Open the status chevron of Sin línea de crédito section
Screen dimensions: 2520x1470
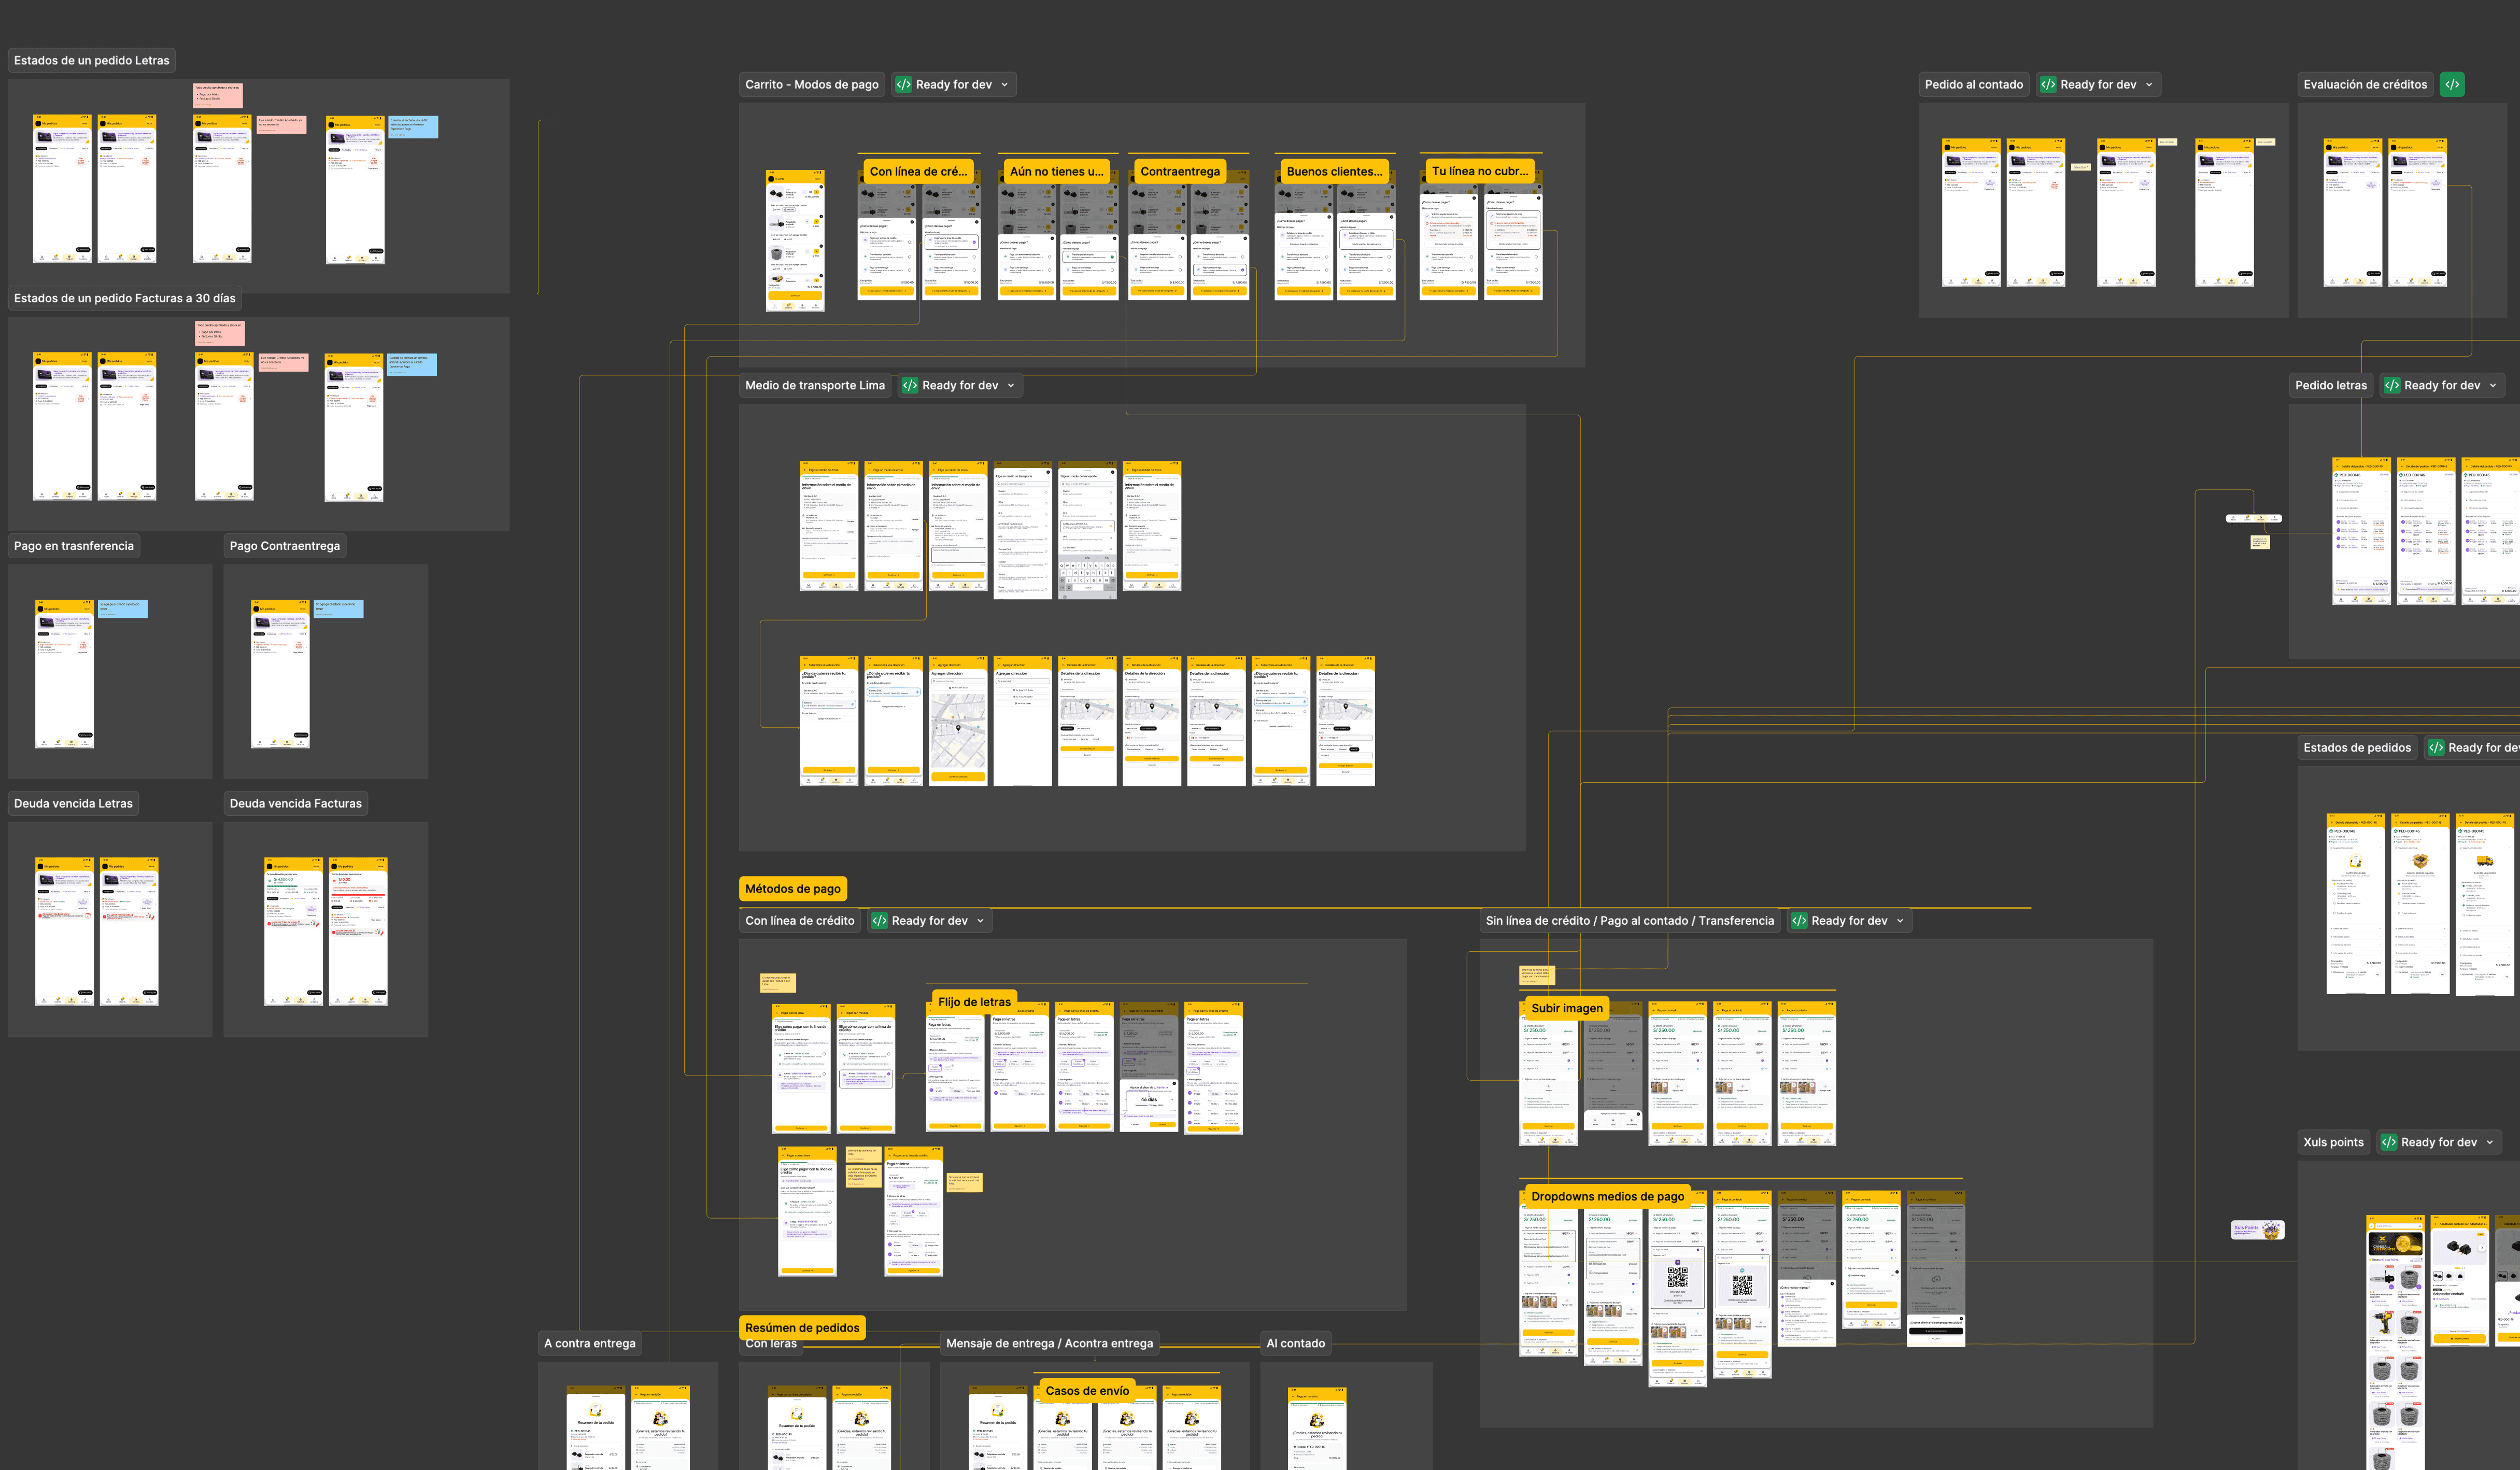[x=1899, y=921]
